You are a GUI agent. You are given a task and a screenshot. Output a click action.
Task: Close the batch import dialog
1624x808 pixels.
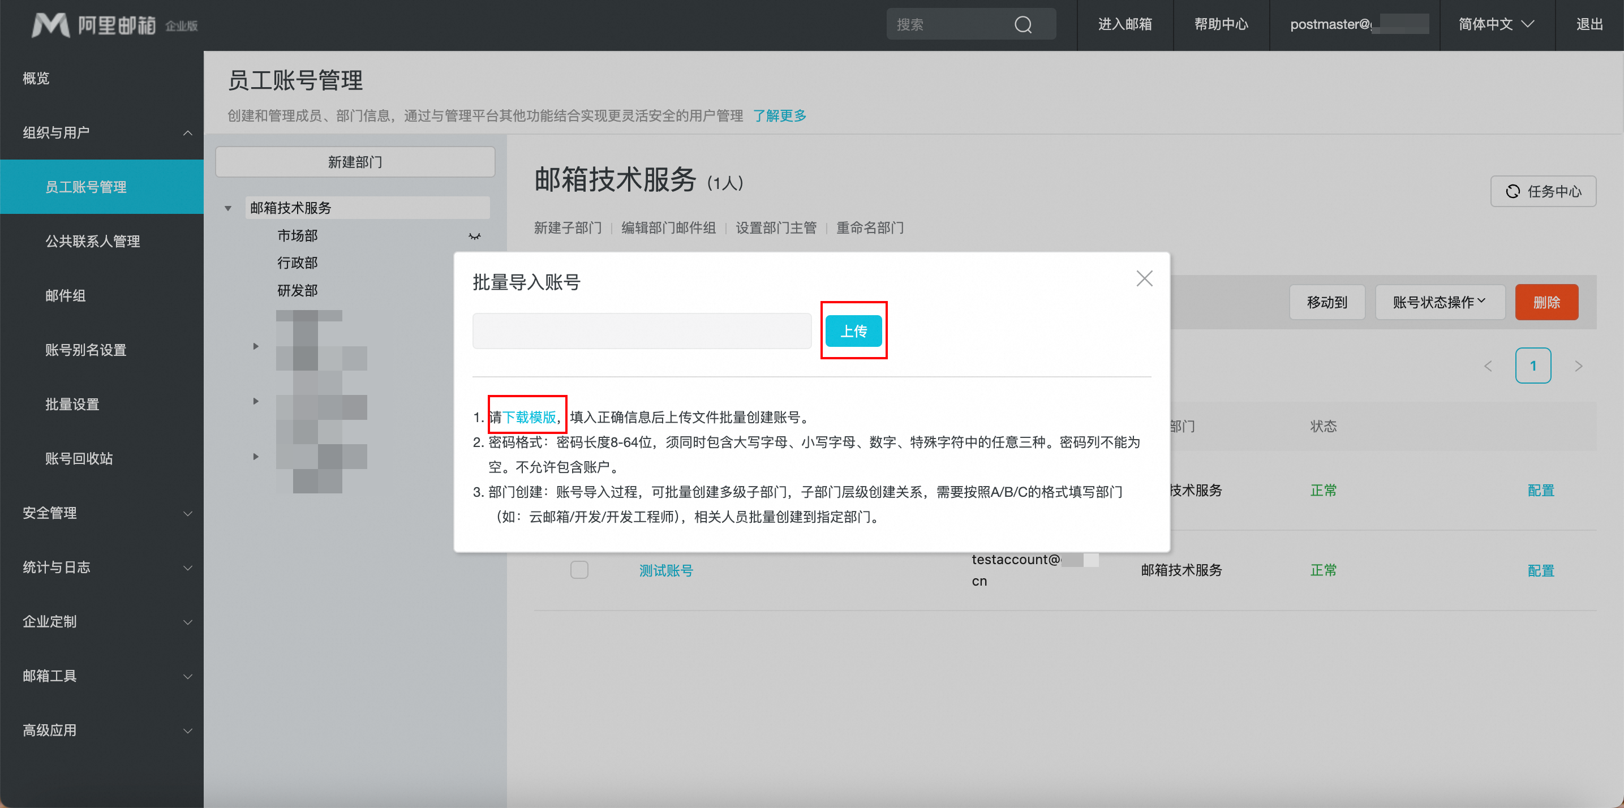pyautogui.click(x=1144, y=278)
